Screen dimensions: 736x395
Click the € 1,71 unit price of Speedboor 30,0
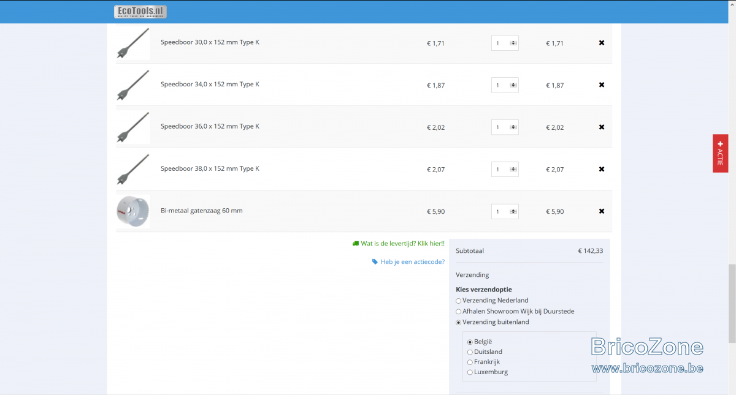435,43
